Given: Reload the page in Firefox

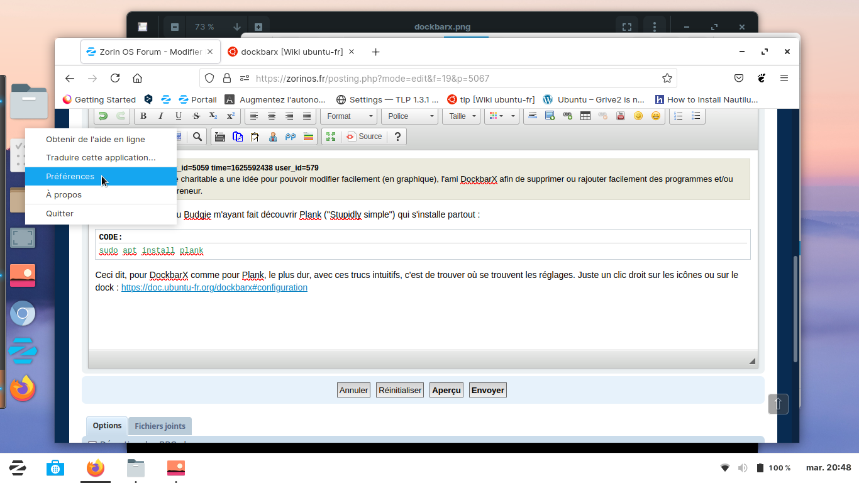Looking at the screenshot, I should (x=115, y=79).
